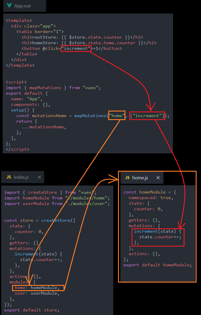Image resolution: width=201 pixels, height=315 pixels.
Task: Click the 'home: homeModule,' line
Action: point(37,288)
